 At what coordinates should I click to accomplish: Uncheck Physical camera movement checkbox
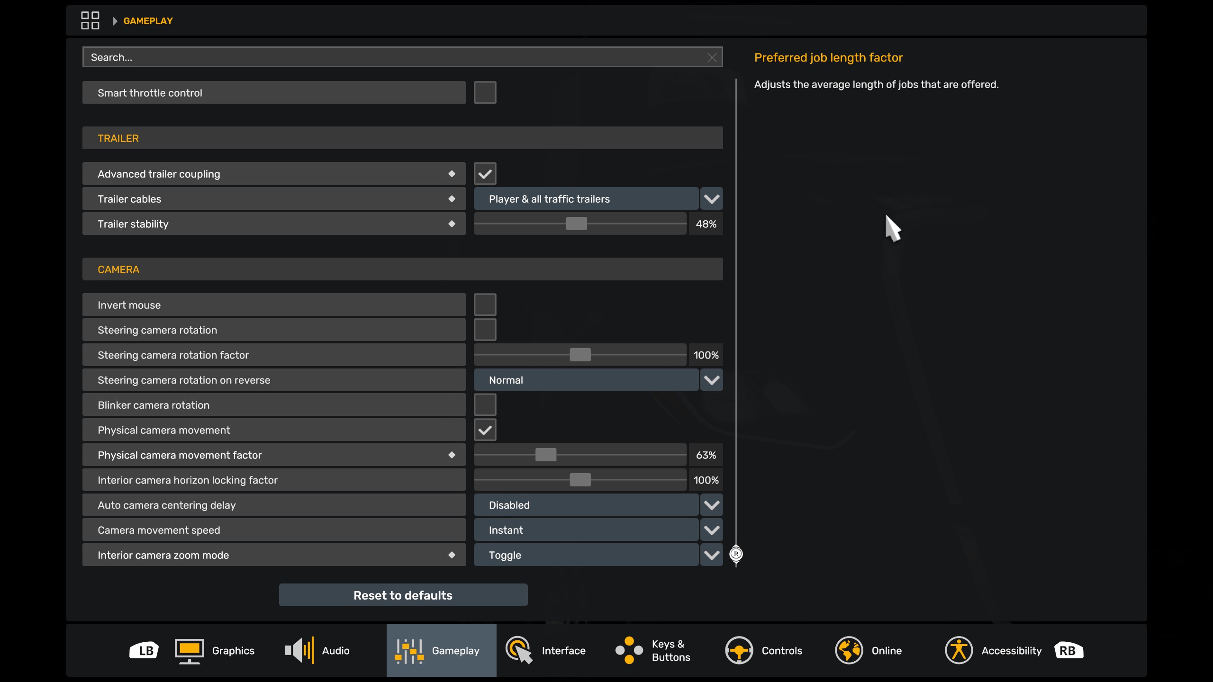[485, 430]
